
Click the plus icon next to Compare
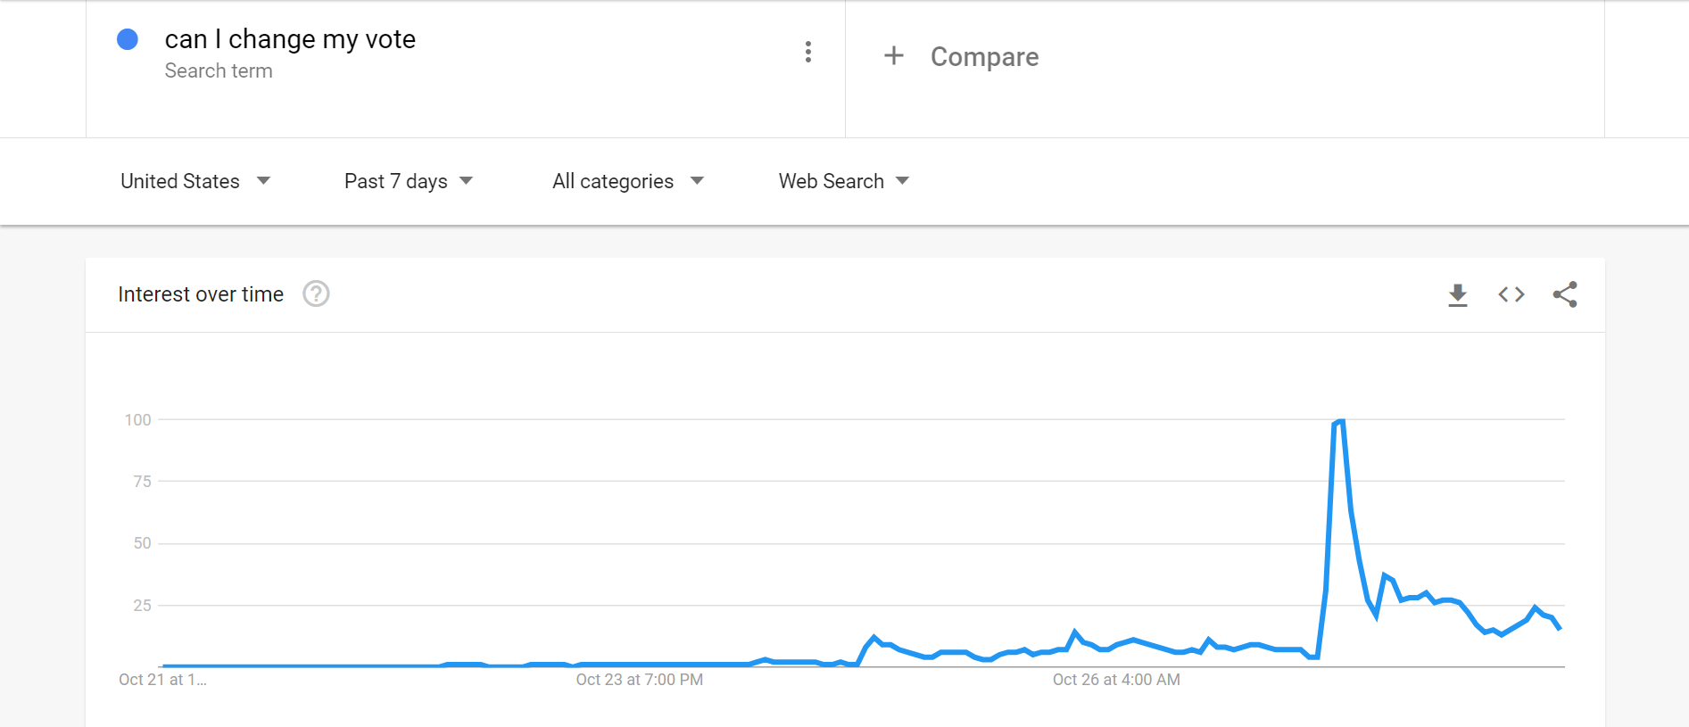pos(893,55)
